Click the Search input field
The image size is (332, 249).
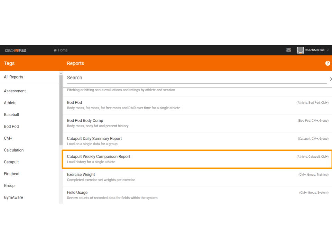coord(197,78)
